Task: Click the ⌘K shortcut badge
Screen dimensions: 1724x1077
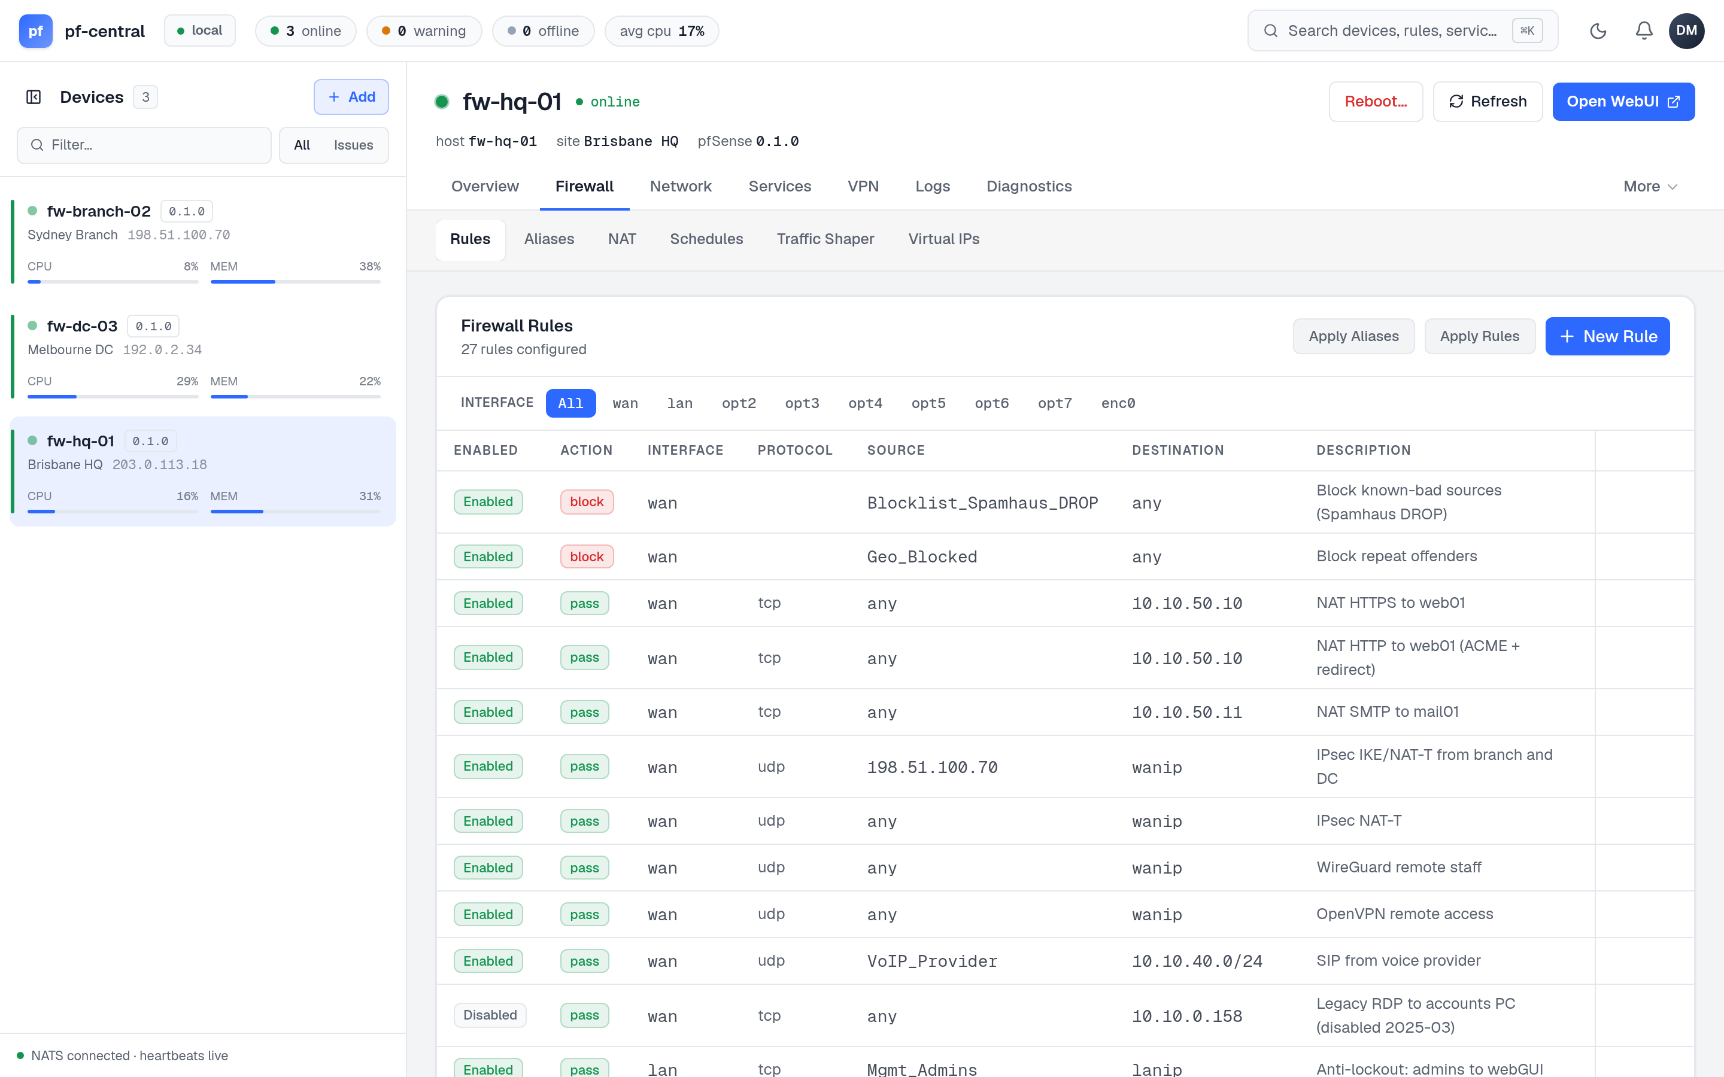Action: point(1528,31)
